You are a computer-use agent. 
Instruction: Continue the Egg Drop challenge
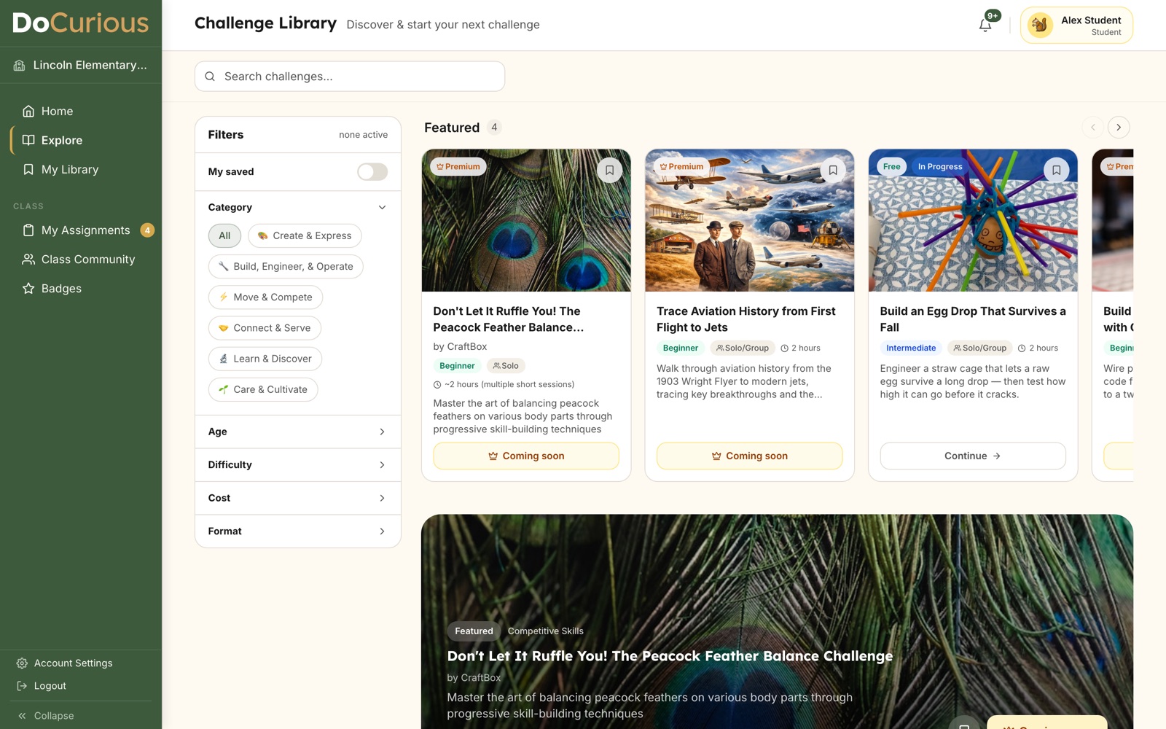click(973, 456)
